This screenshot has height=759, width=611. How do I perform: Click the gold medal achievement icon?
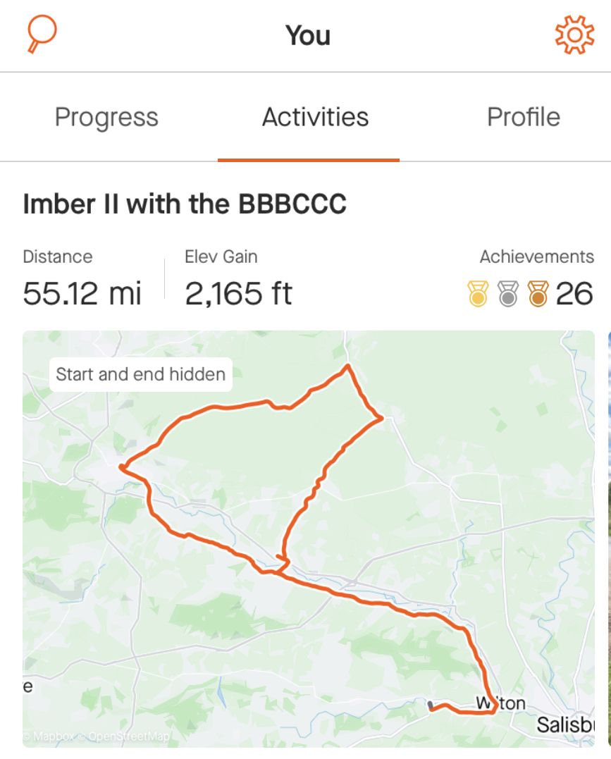tap(478, 294)
